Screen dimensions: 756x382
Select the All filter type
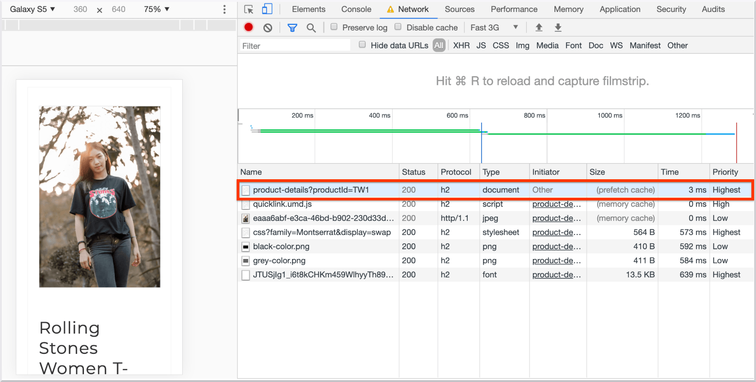(439, 45)
